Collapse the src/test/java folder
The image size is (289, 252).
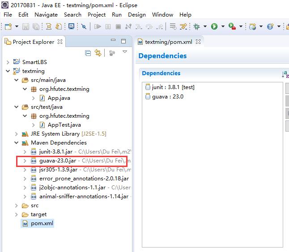point(17,107)
